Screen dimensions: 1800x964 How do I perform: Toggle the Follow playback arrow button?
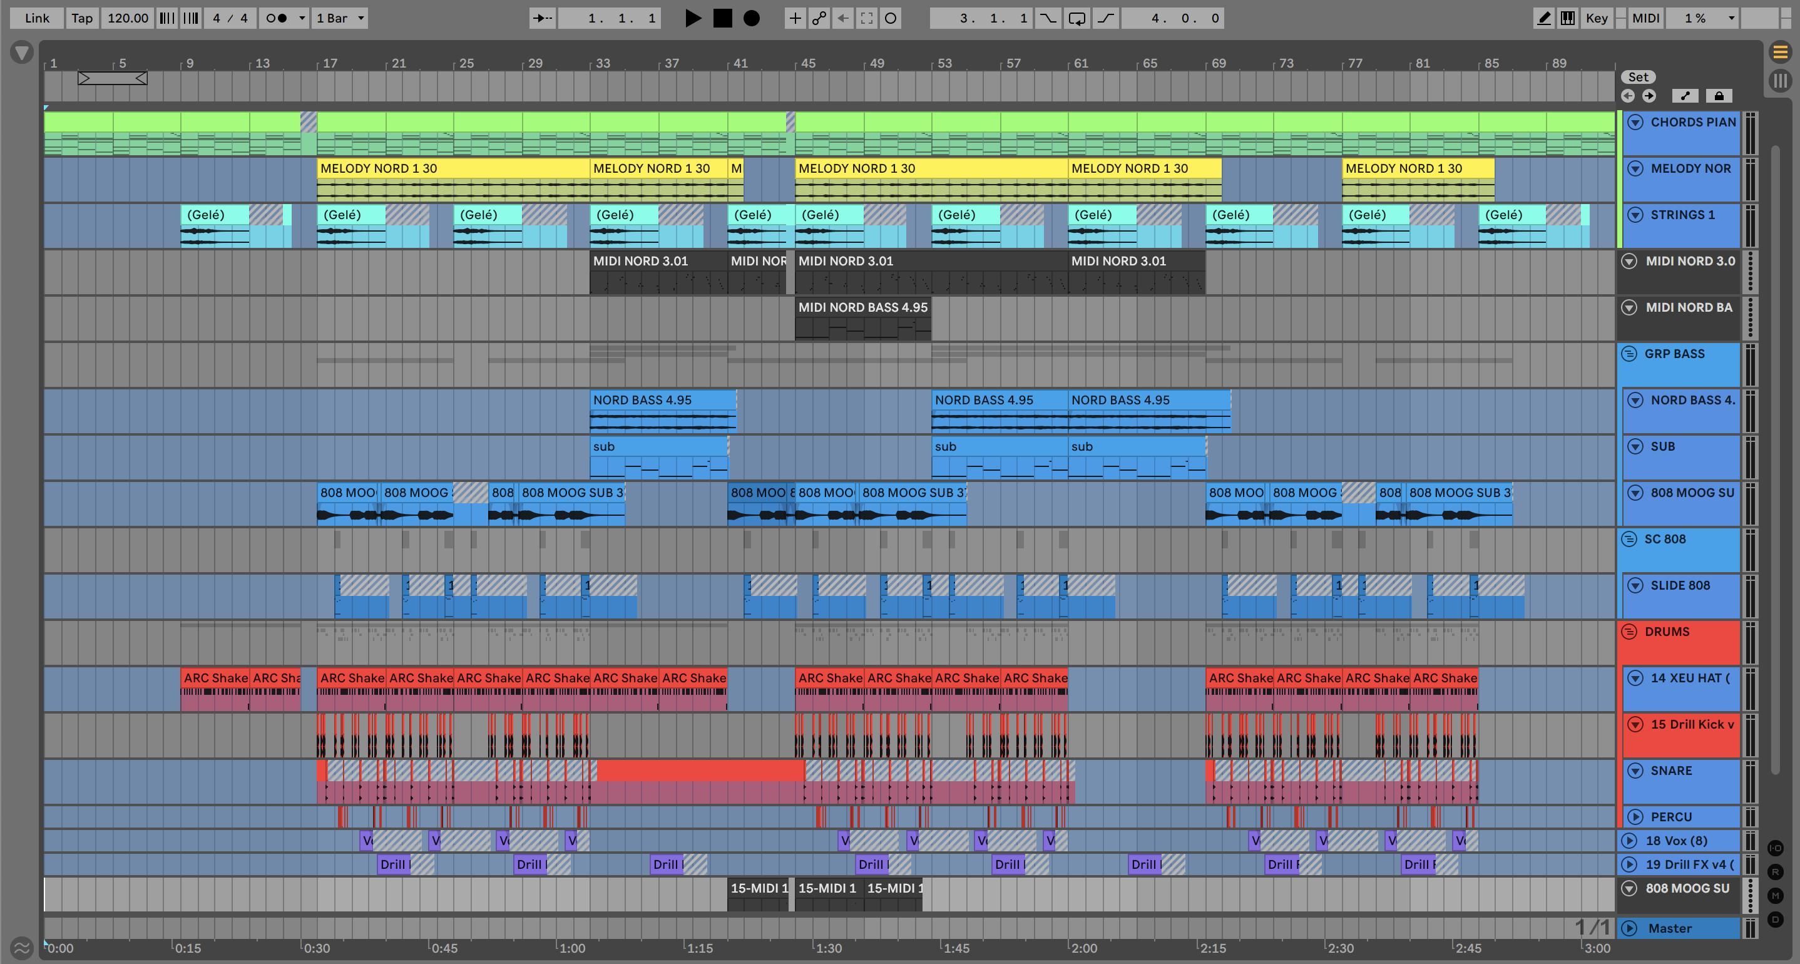coord(542,18)
